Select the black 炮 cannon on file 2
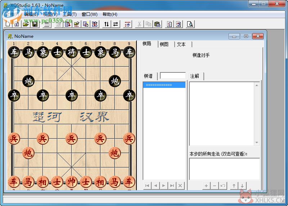 [x=28, y=81]
